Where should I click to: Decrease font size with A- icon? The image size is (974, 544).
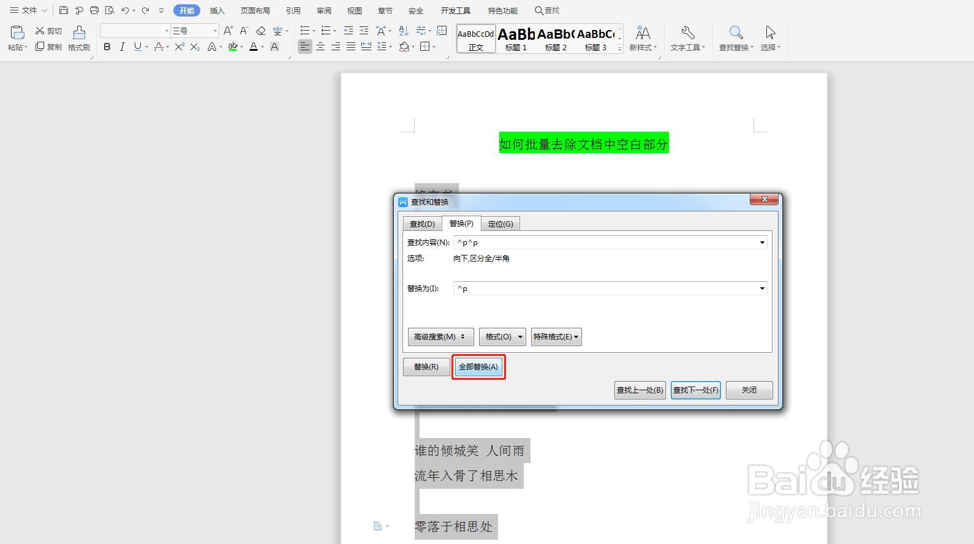tap(244, 31)
